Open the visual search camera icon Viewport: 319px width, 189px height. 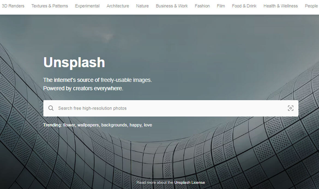(x=291, y=108)
